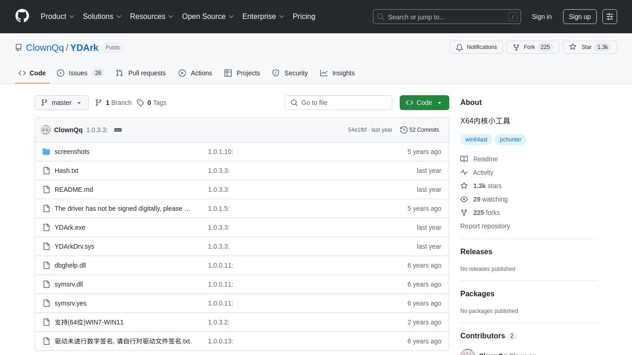Click the GitHub logo icon
Image resolution: width=632 pixels, height=355 pixels.
click(22, 16)
